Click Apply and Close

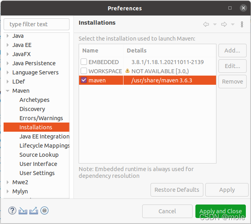(x=220, y=211)
